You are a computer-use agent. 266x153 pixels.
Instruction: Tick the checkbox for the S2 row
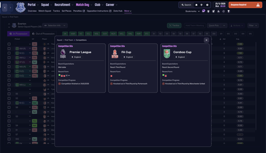pos(9,98)
